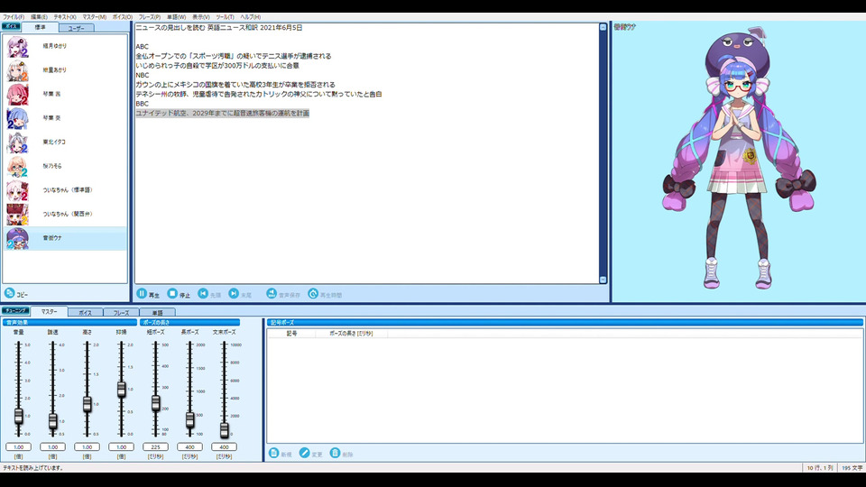Click the 変更 edit symbol pause icon
This screenshot has width=866, height=487.
pyautogui.click(x=304, y=454)
